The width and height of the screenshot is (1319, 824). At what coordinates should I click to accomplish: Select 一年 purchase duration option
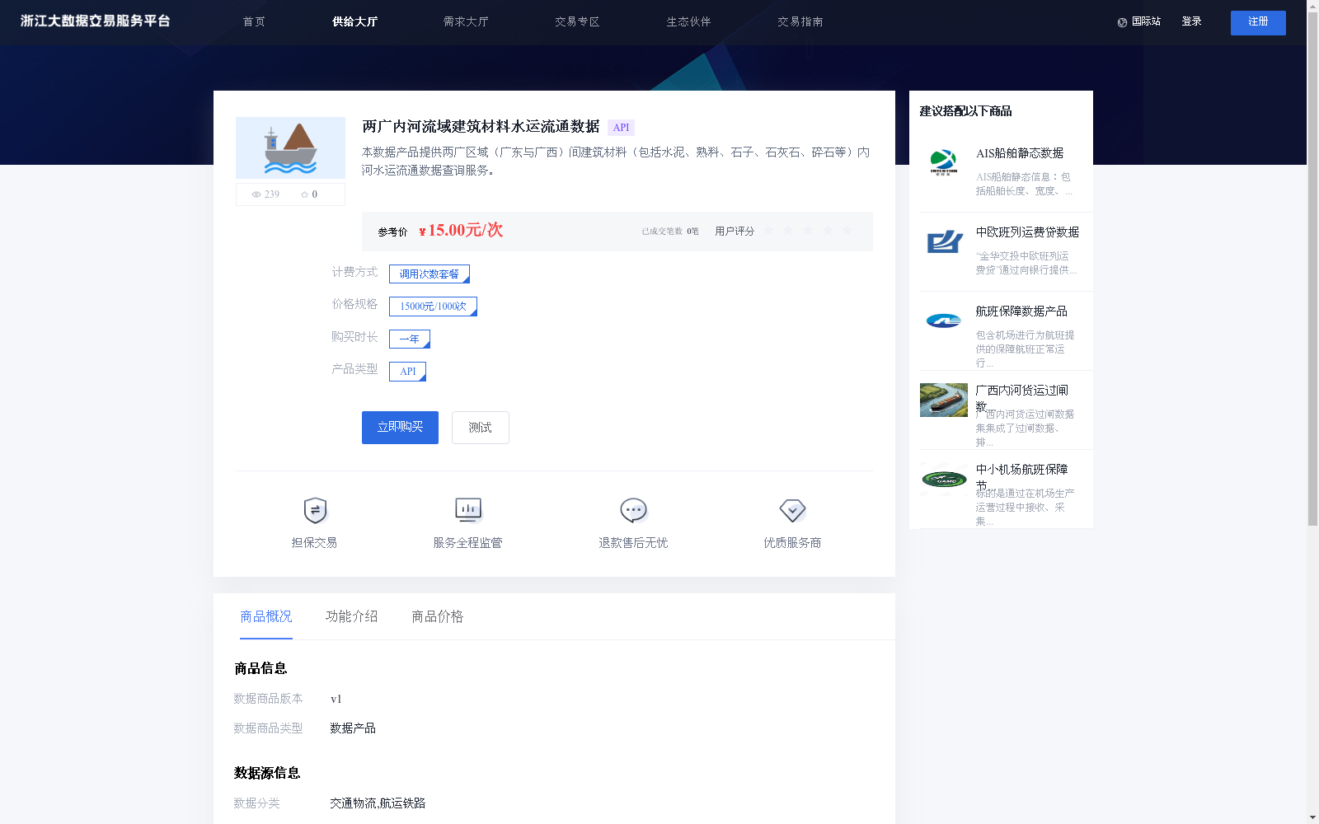(410, 339)
